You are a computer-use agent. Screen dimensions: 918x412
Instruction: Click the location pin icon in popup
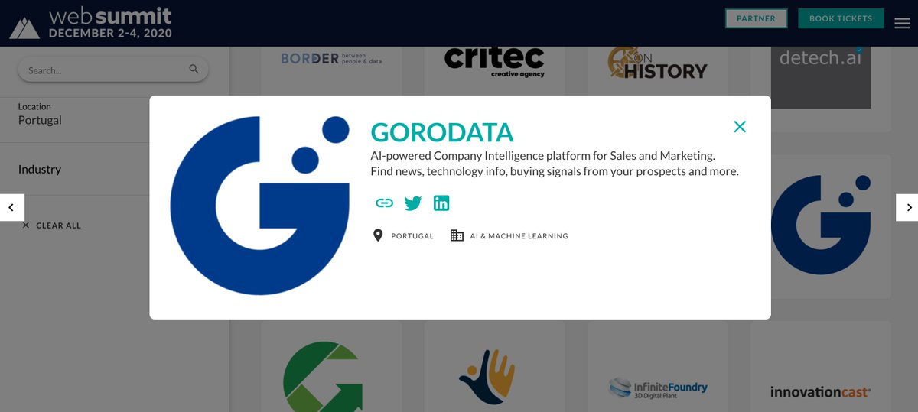[x=378, y=235]
